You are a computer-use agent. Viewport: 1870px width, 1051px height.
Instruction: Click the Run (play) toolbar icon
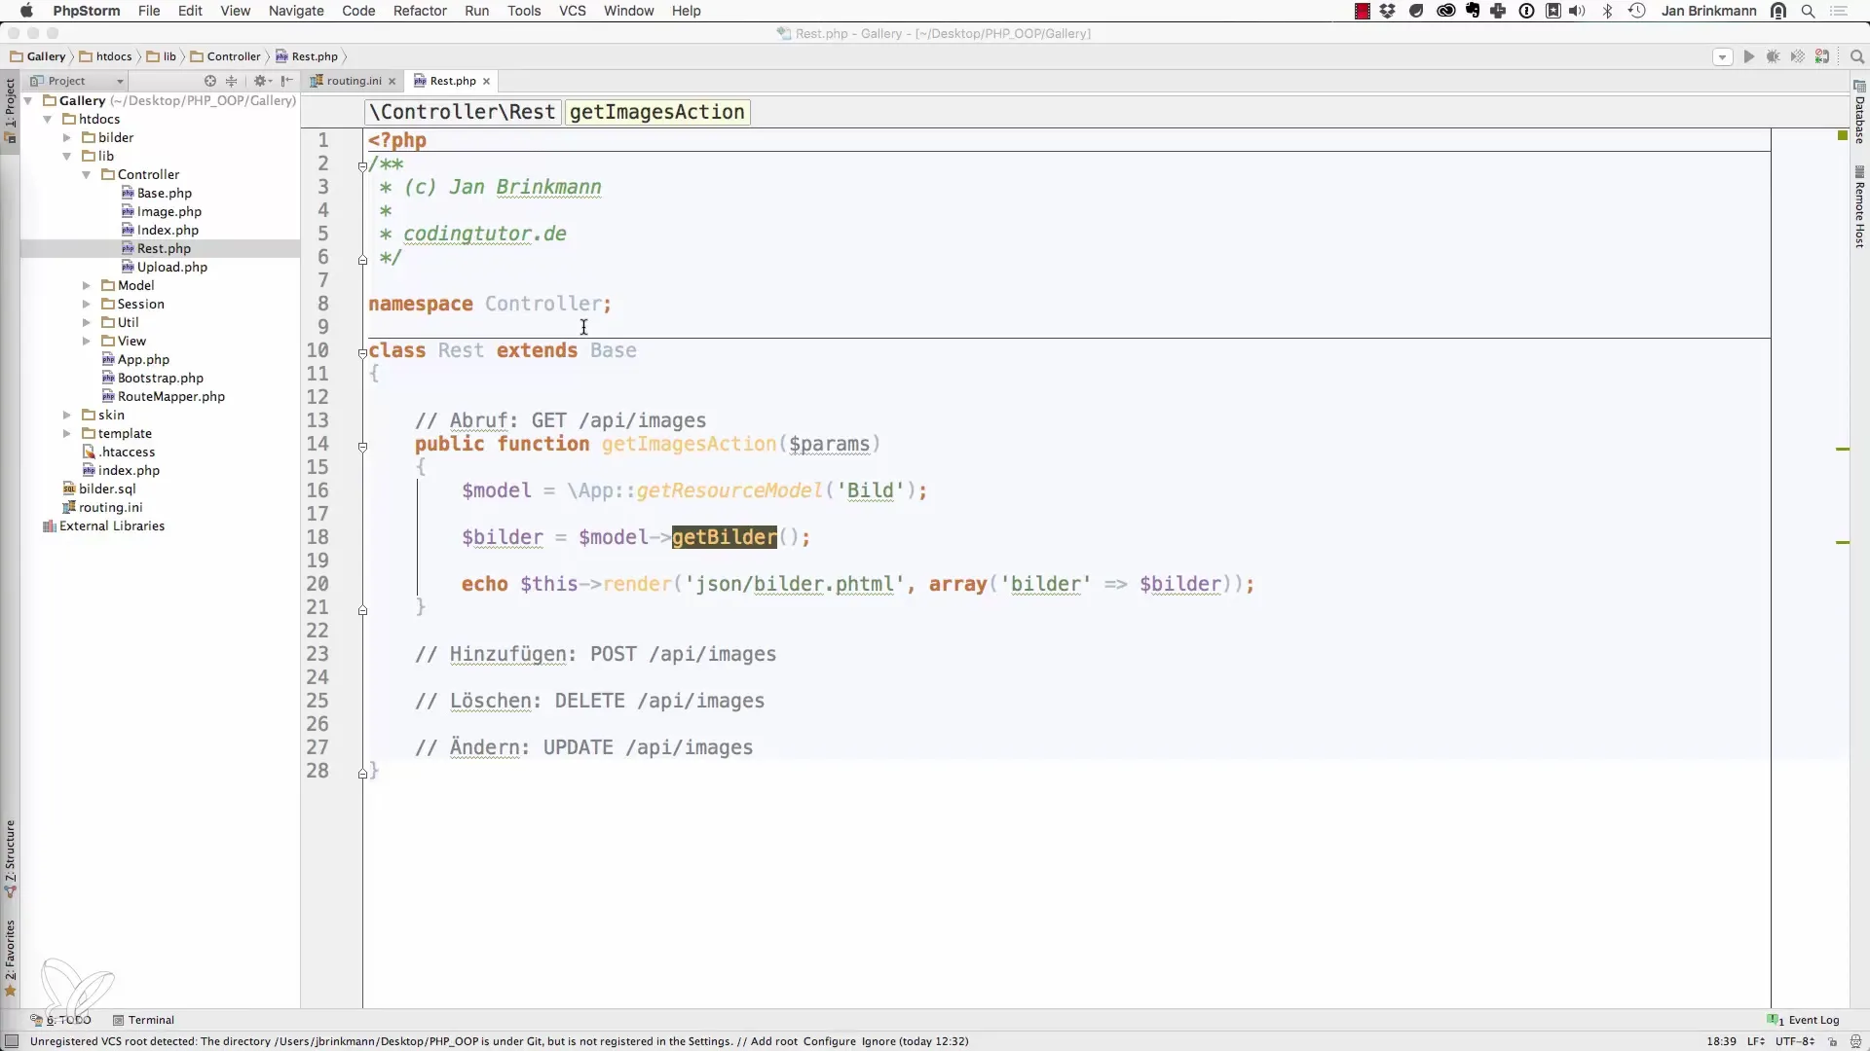[1748, 56]
